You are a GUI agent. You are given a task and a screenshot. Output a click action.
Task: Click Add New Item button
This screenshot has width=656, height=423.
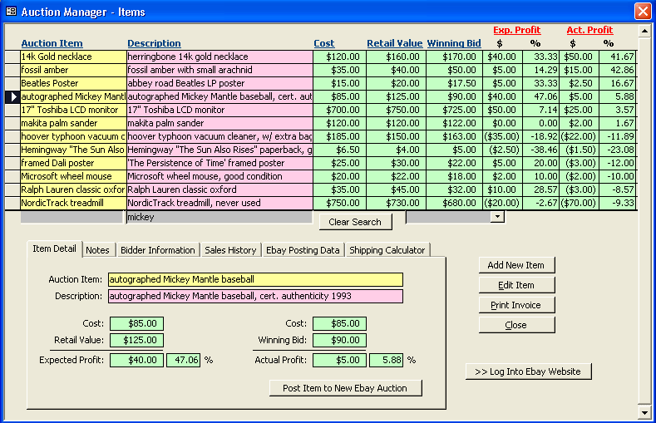516,265
